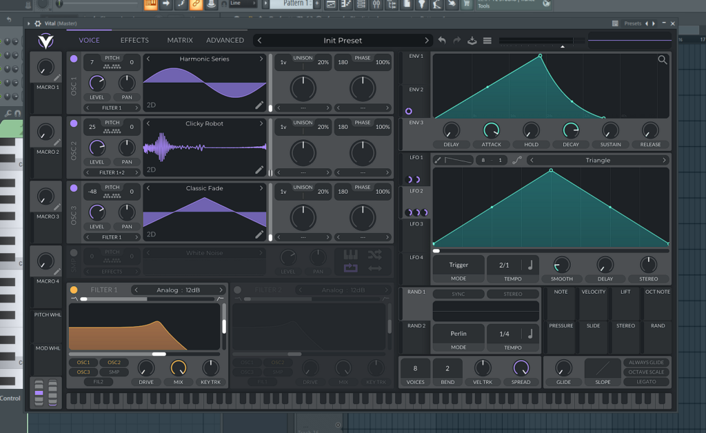Click the envelope magnifier zoom icon
This screenshot has width=706, height=433.
tap(663, 60)
